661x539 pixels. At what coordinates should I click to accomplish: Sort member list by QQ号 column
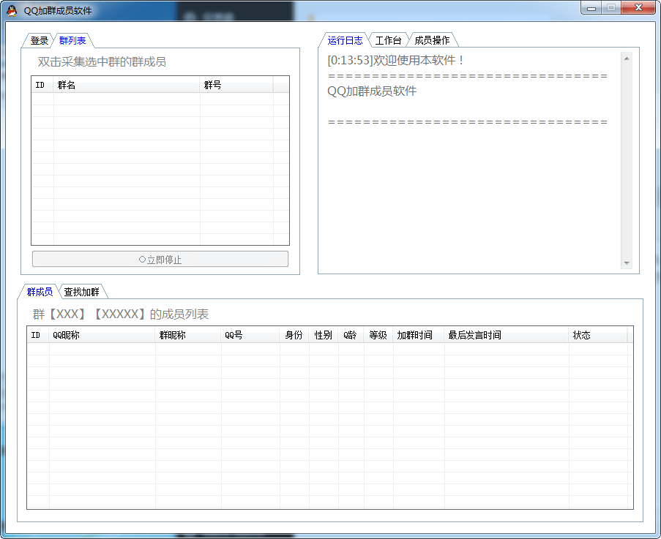pyautogui.click(x=250, y=335)
